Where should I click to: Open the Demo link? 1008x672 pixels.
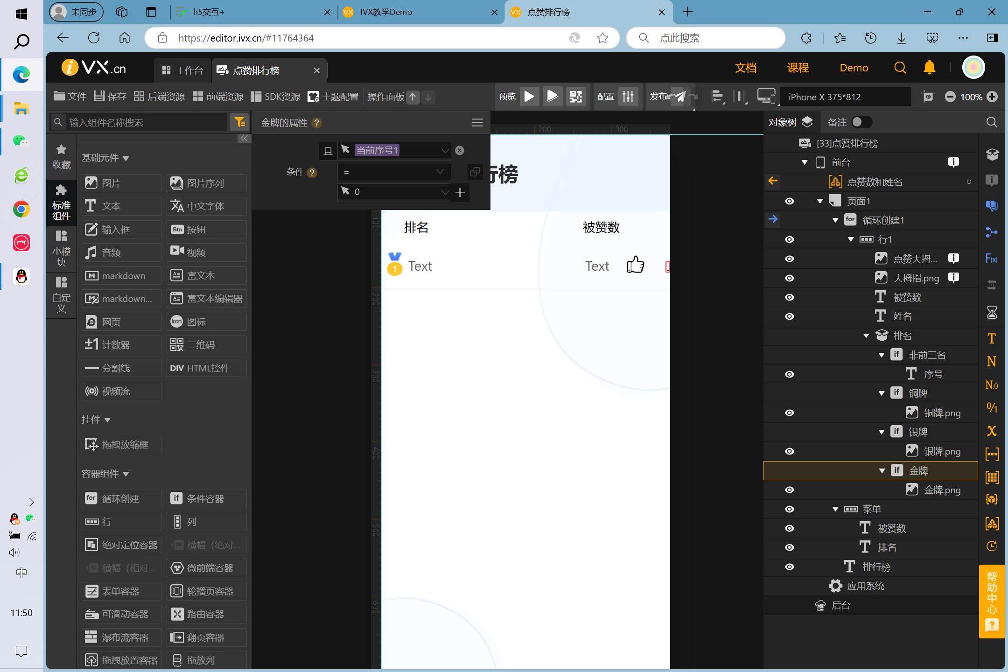854,68
